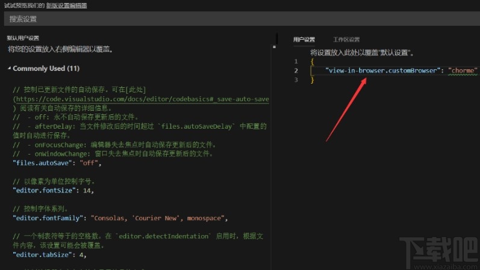480x270 pixels.
Task: Click line number 1 in user settings
Action: click(x=296, y=61)
